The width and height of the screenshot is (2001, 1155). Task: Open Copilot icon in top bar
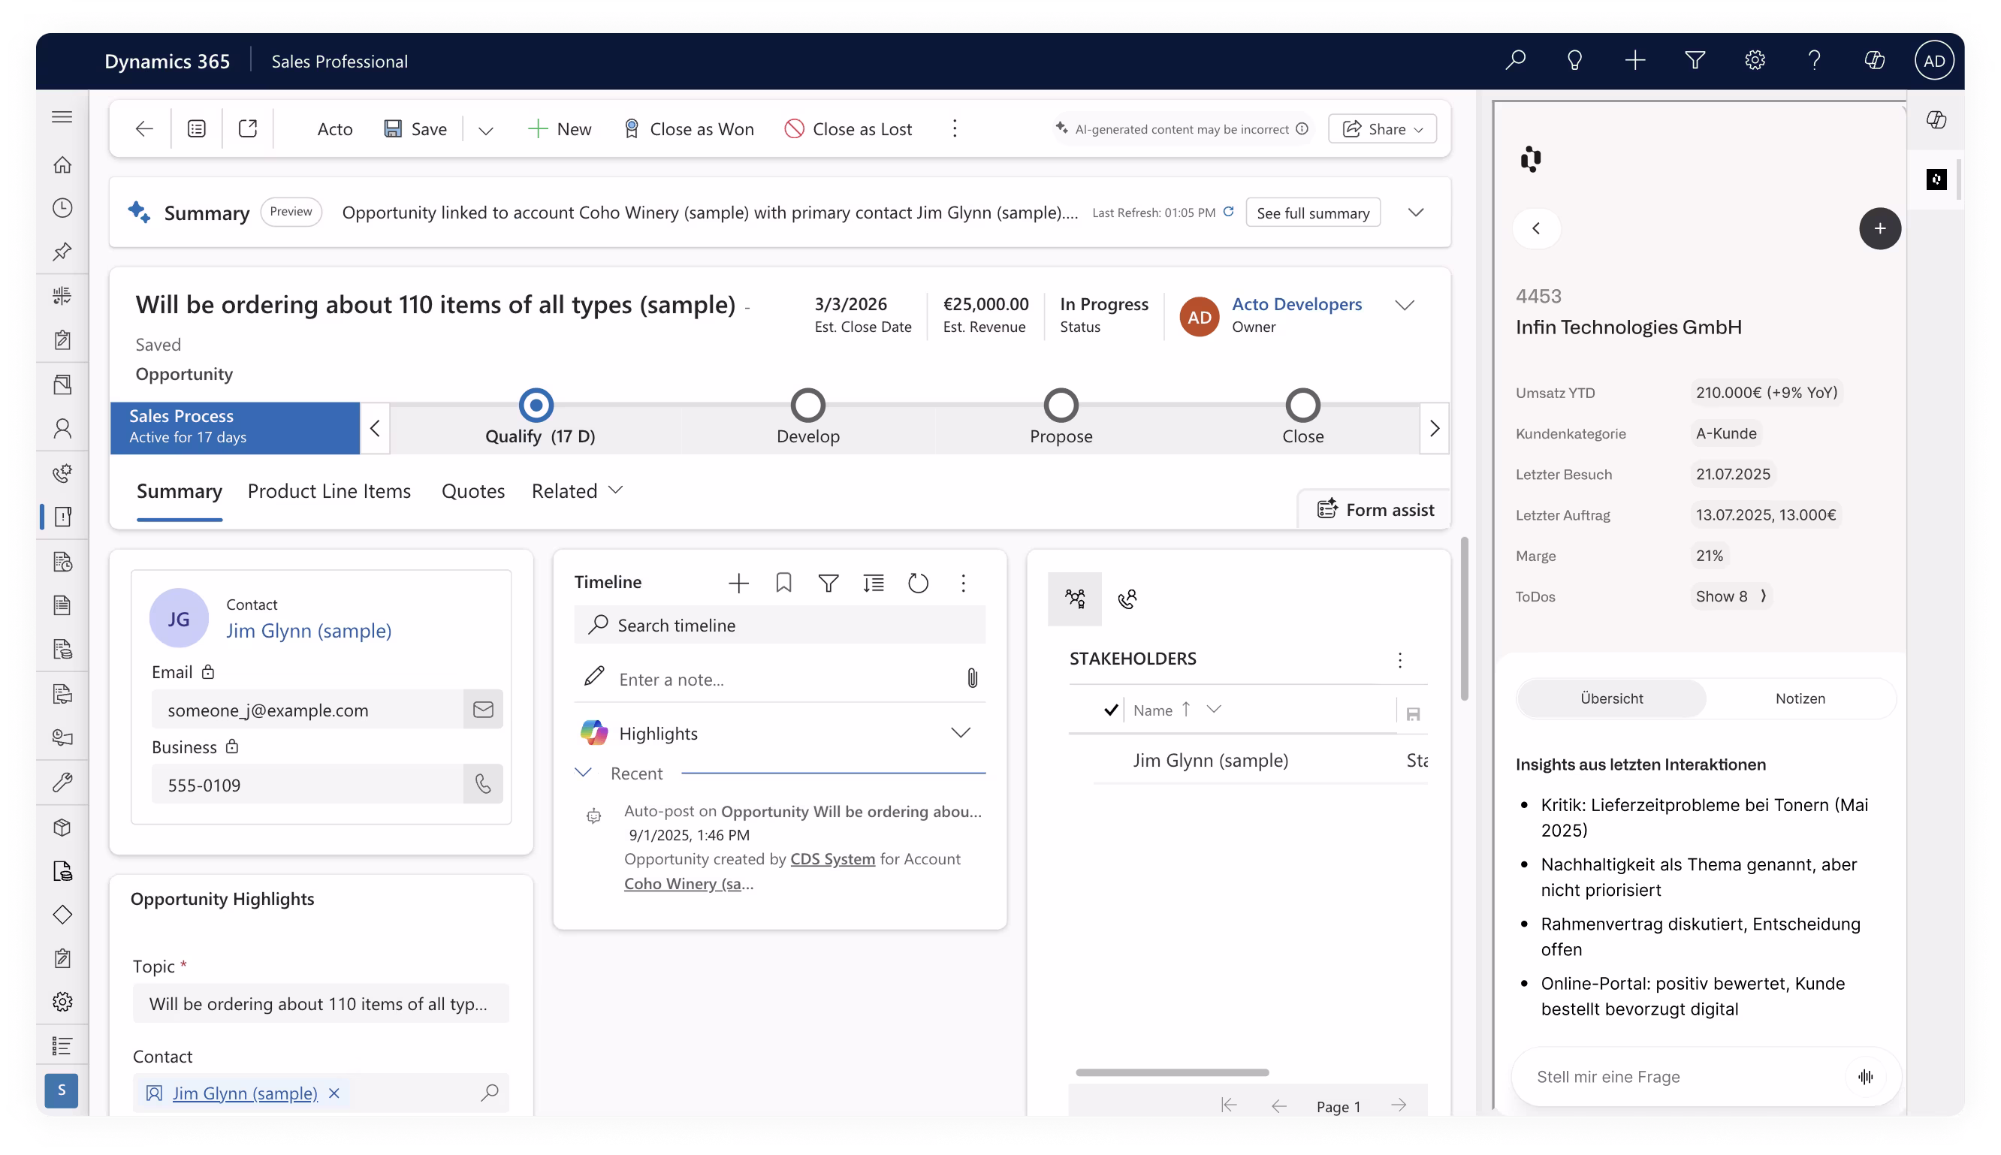pos(1873,60)
